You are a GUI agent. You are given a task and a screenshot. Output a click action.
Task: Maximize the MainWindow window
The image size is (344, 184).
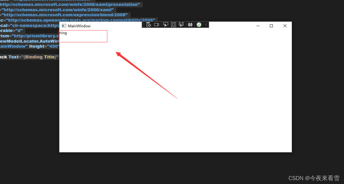click(271, 26)
